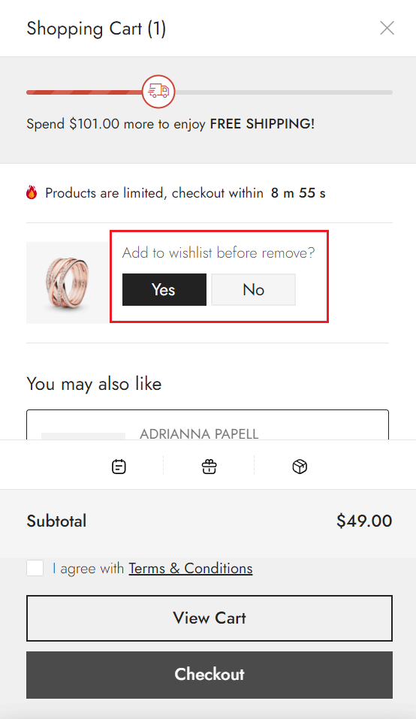
Task: Click the recommended product image placeholder
Action: tap(83, 436)
